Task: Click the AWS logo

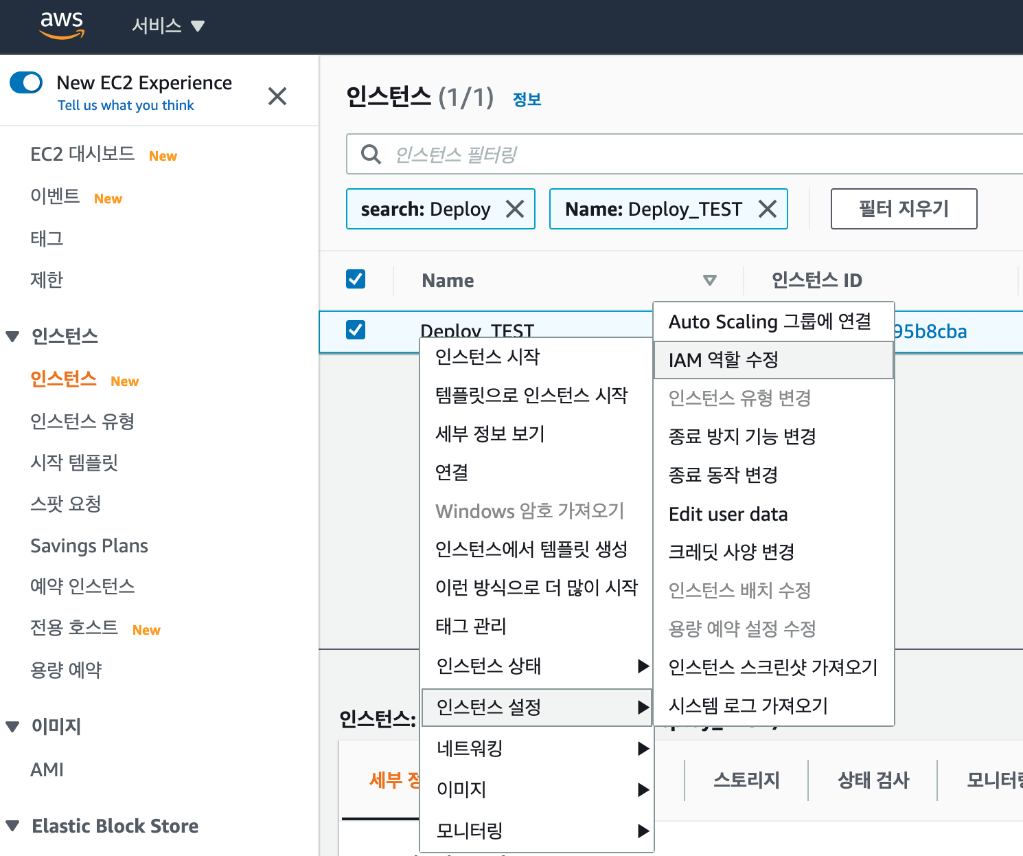Action: coord(62,25)
